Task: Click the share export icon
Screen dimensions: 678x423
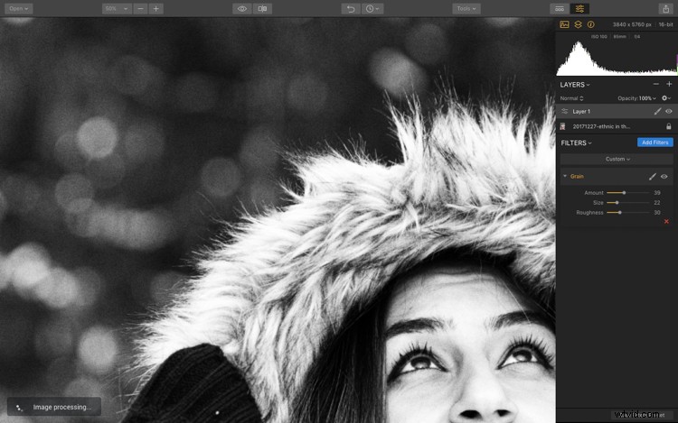Action: click(x=666, y=9)
